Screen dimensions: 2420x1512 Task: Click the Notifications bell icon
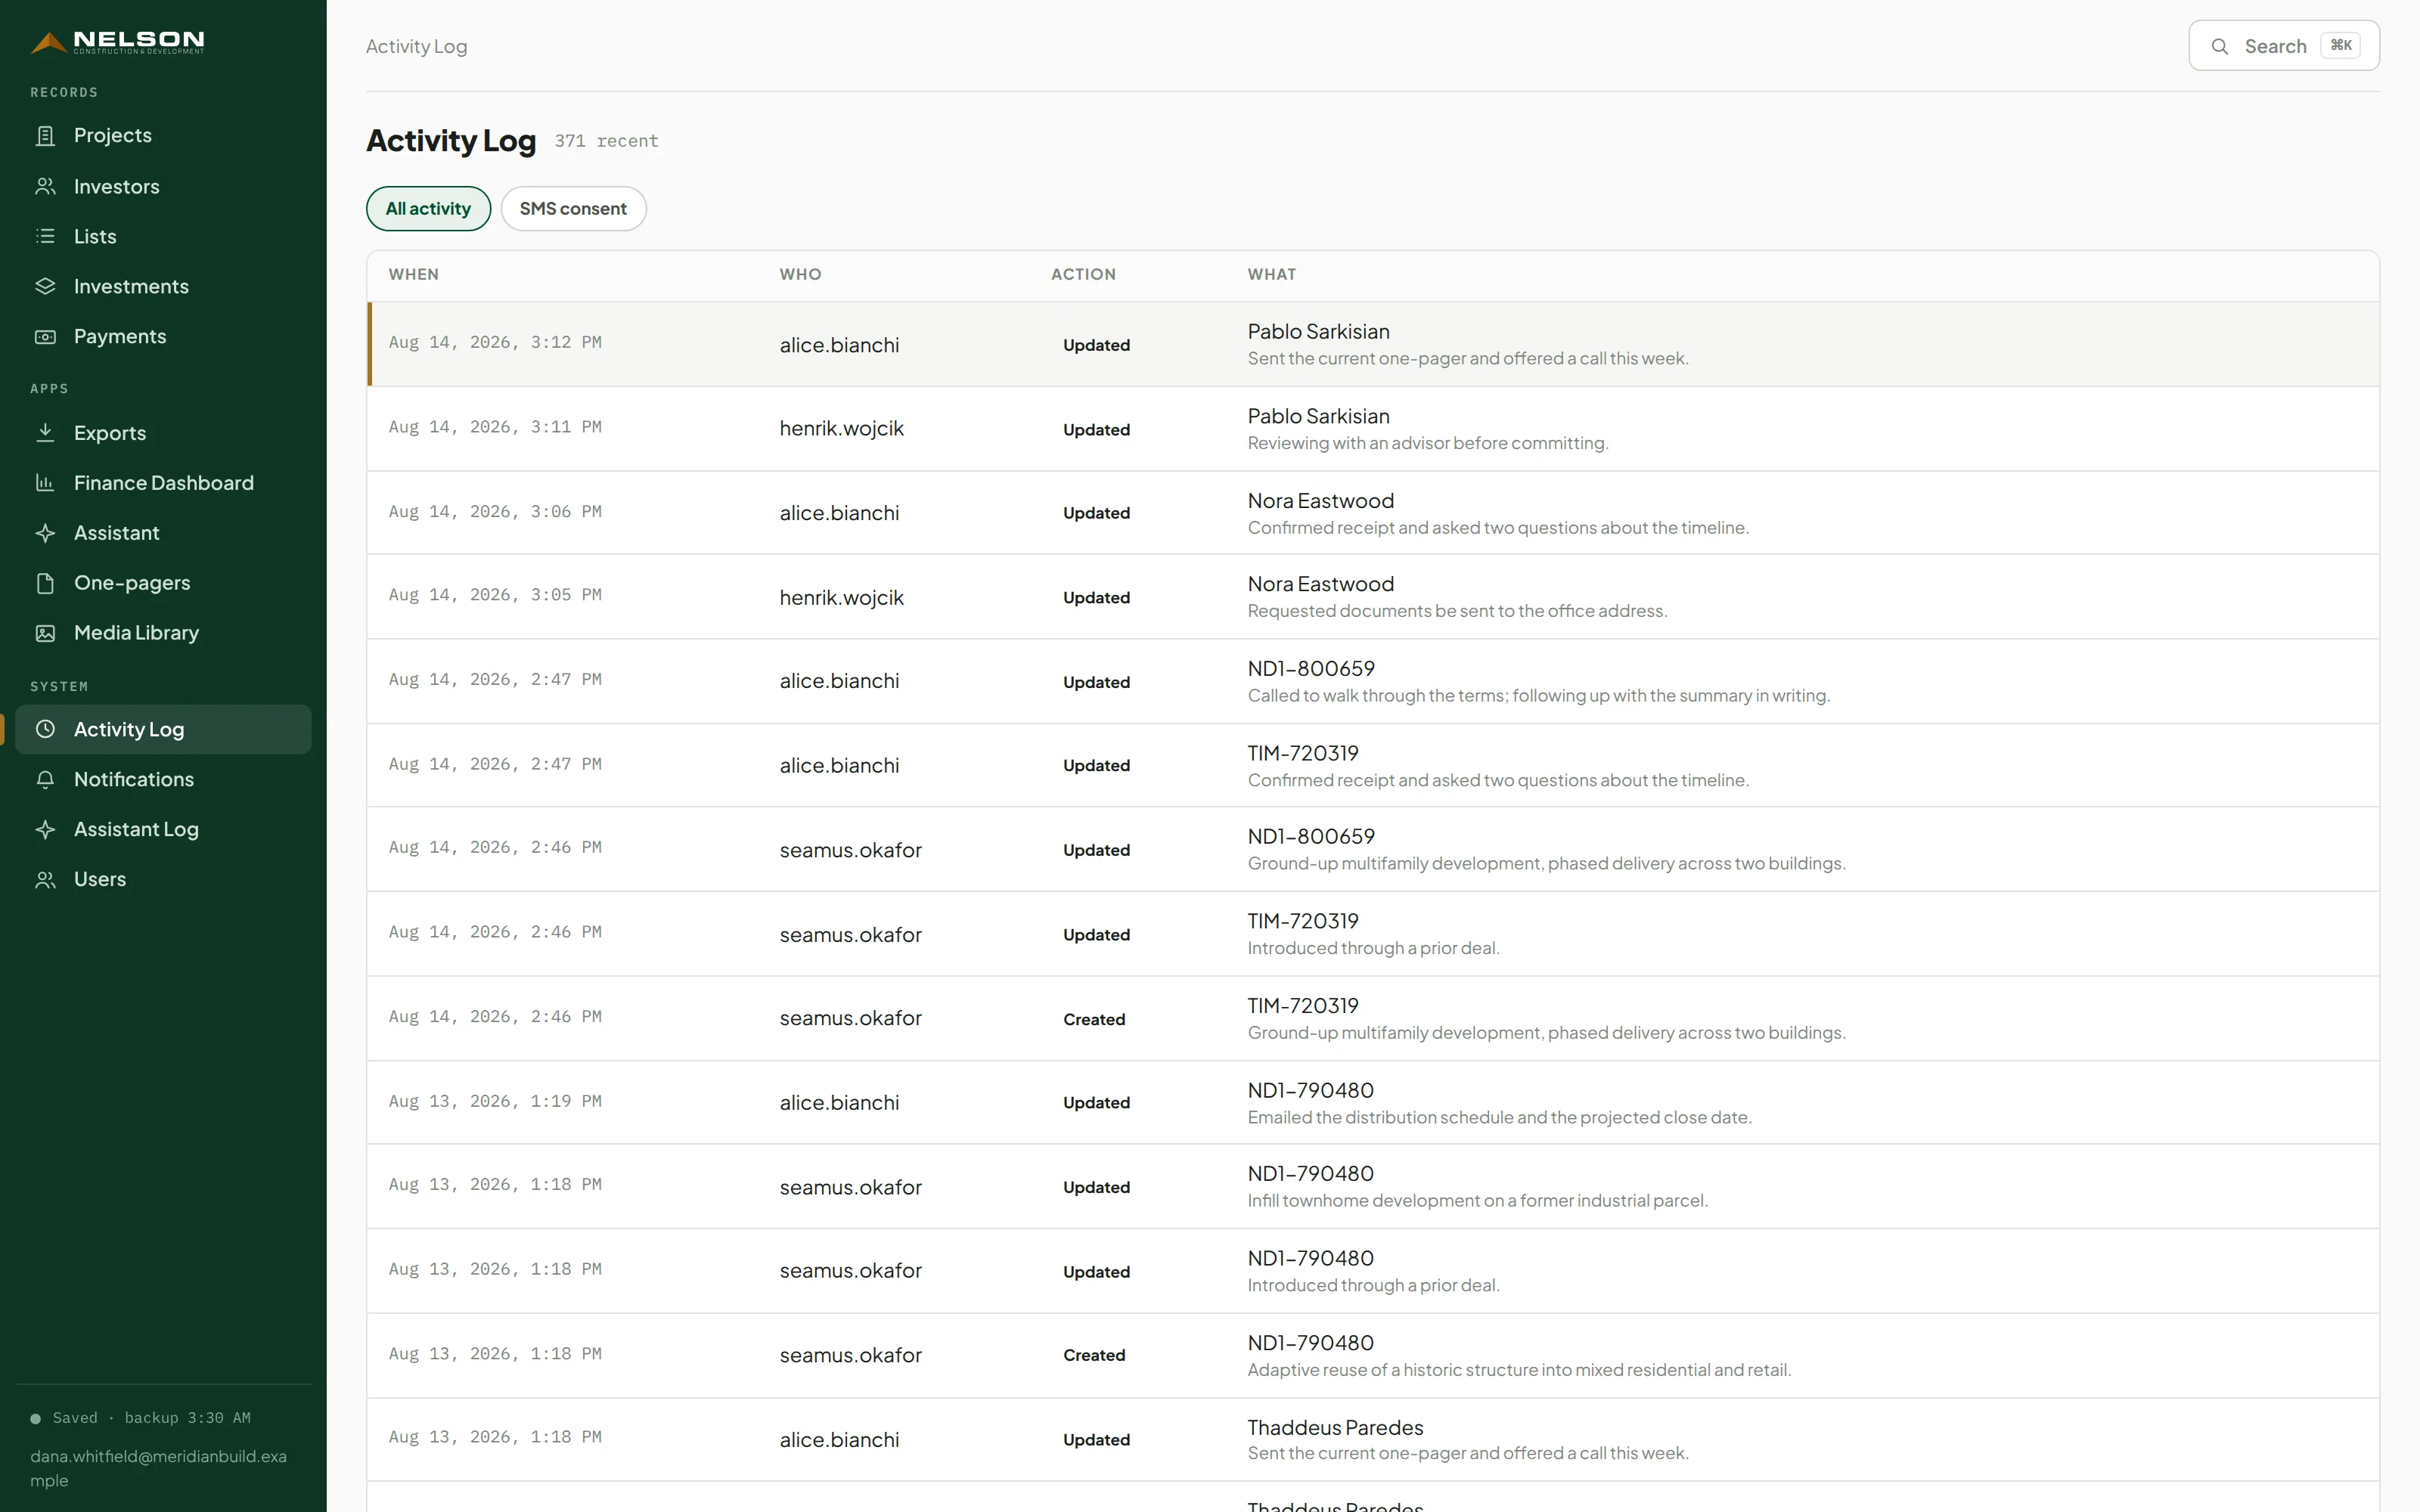coord(45,779)
